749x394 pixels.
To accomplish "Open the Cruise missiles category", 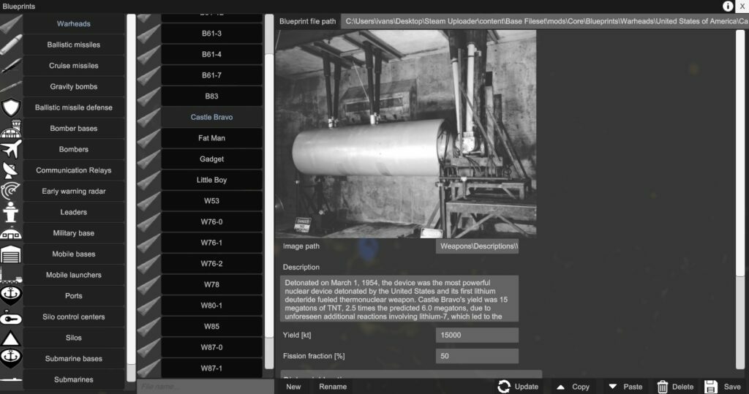I will tap(74, 66).
